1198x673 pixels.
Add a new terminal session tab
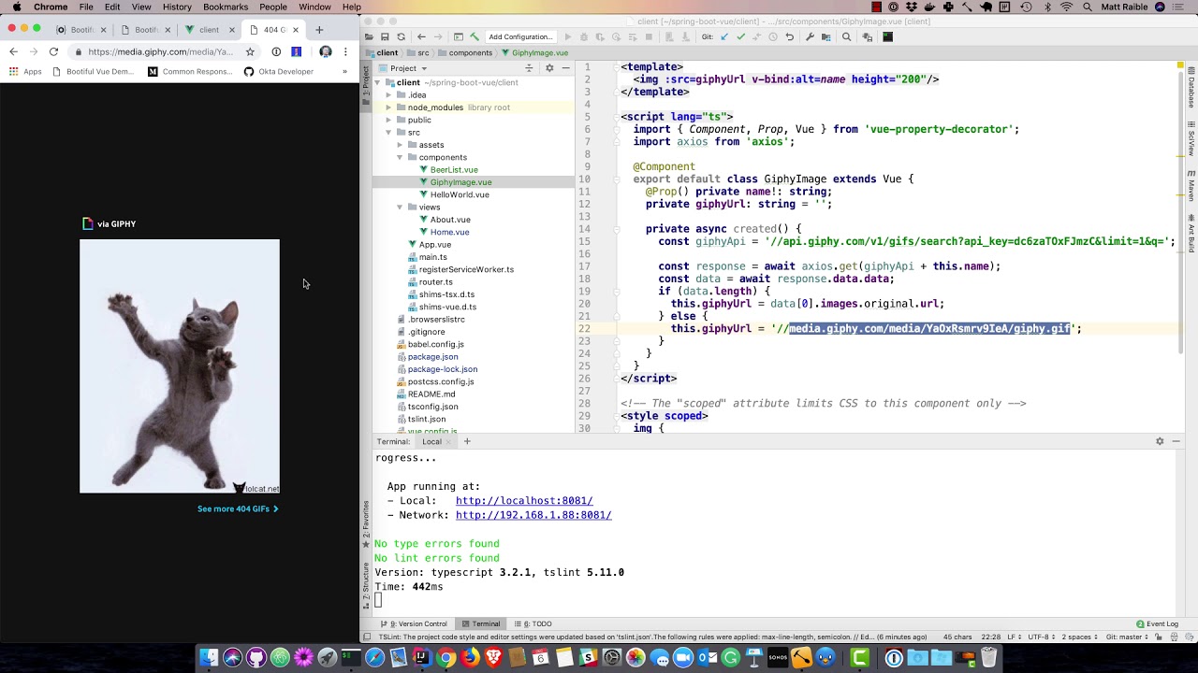pos(467,441)
